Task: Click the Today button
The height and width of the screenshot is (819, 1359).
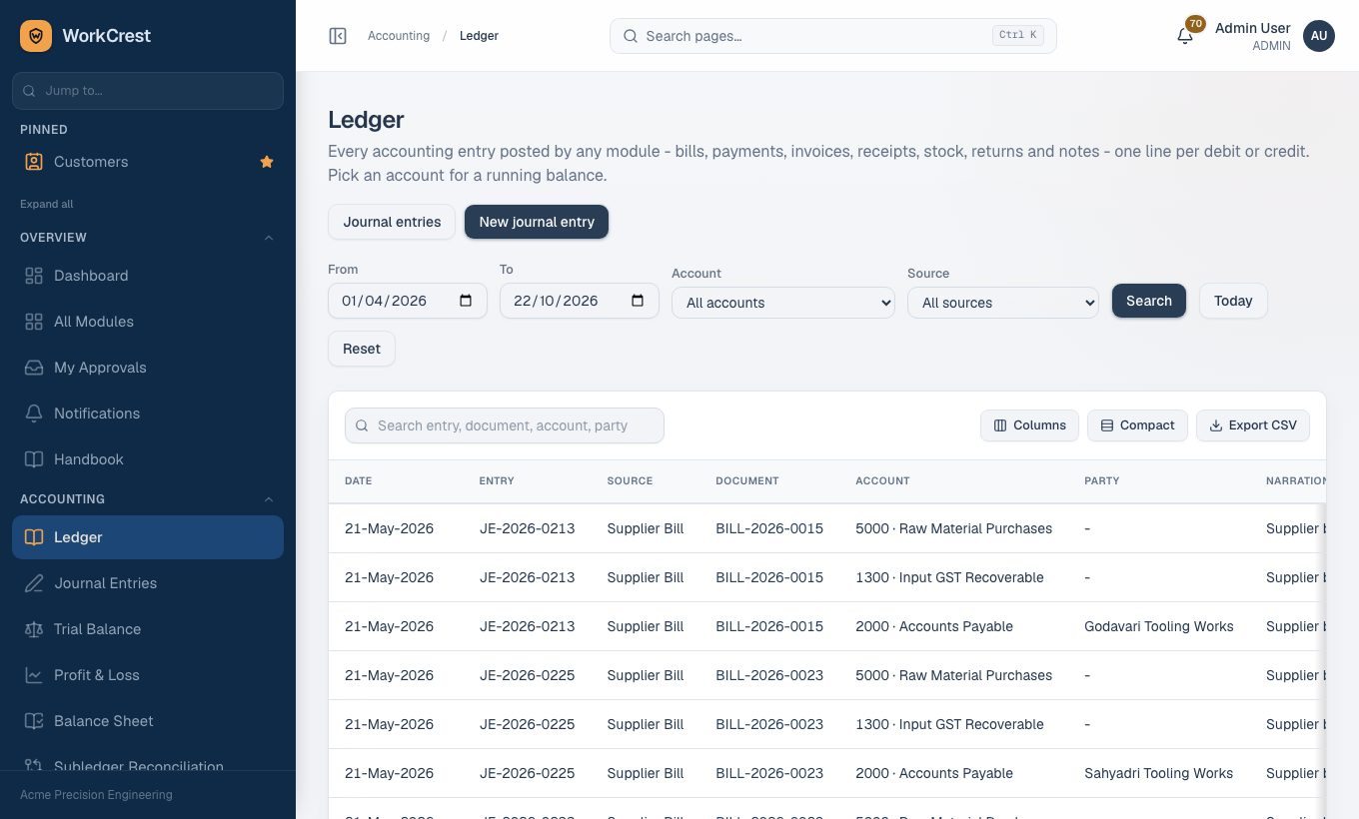Action: coord(1233,301)
